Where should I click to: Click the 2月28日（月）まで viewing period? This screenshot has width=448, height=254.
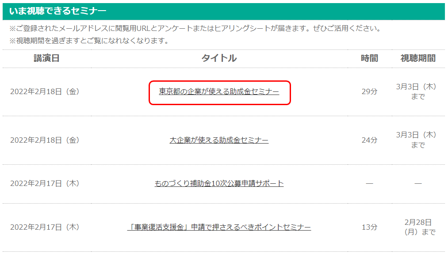[418, 227]
